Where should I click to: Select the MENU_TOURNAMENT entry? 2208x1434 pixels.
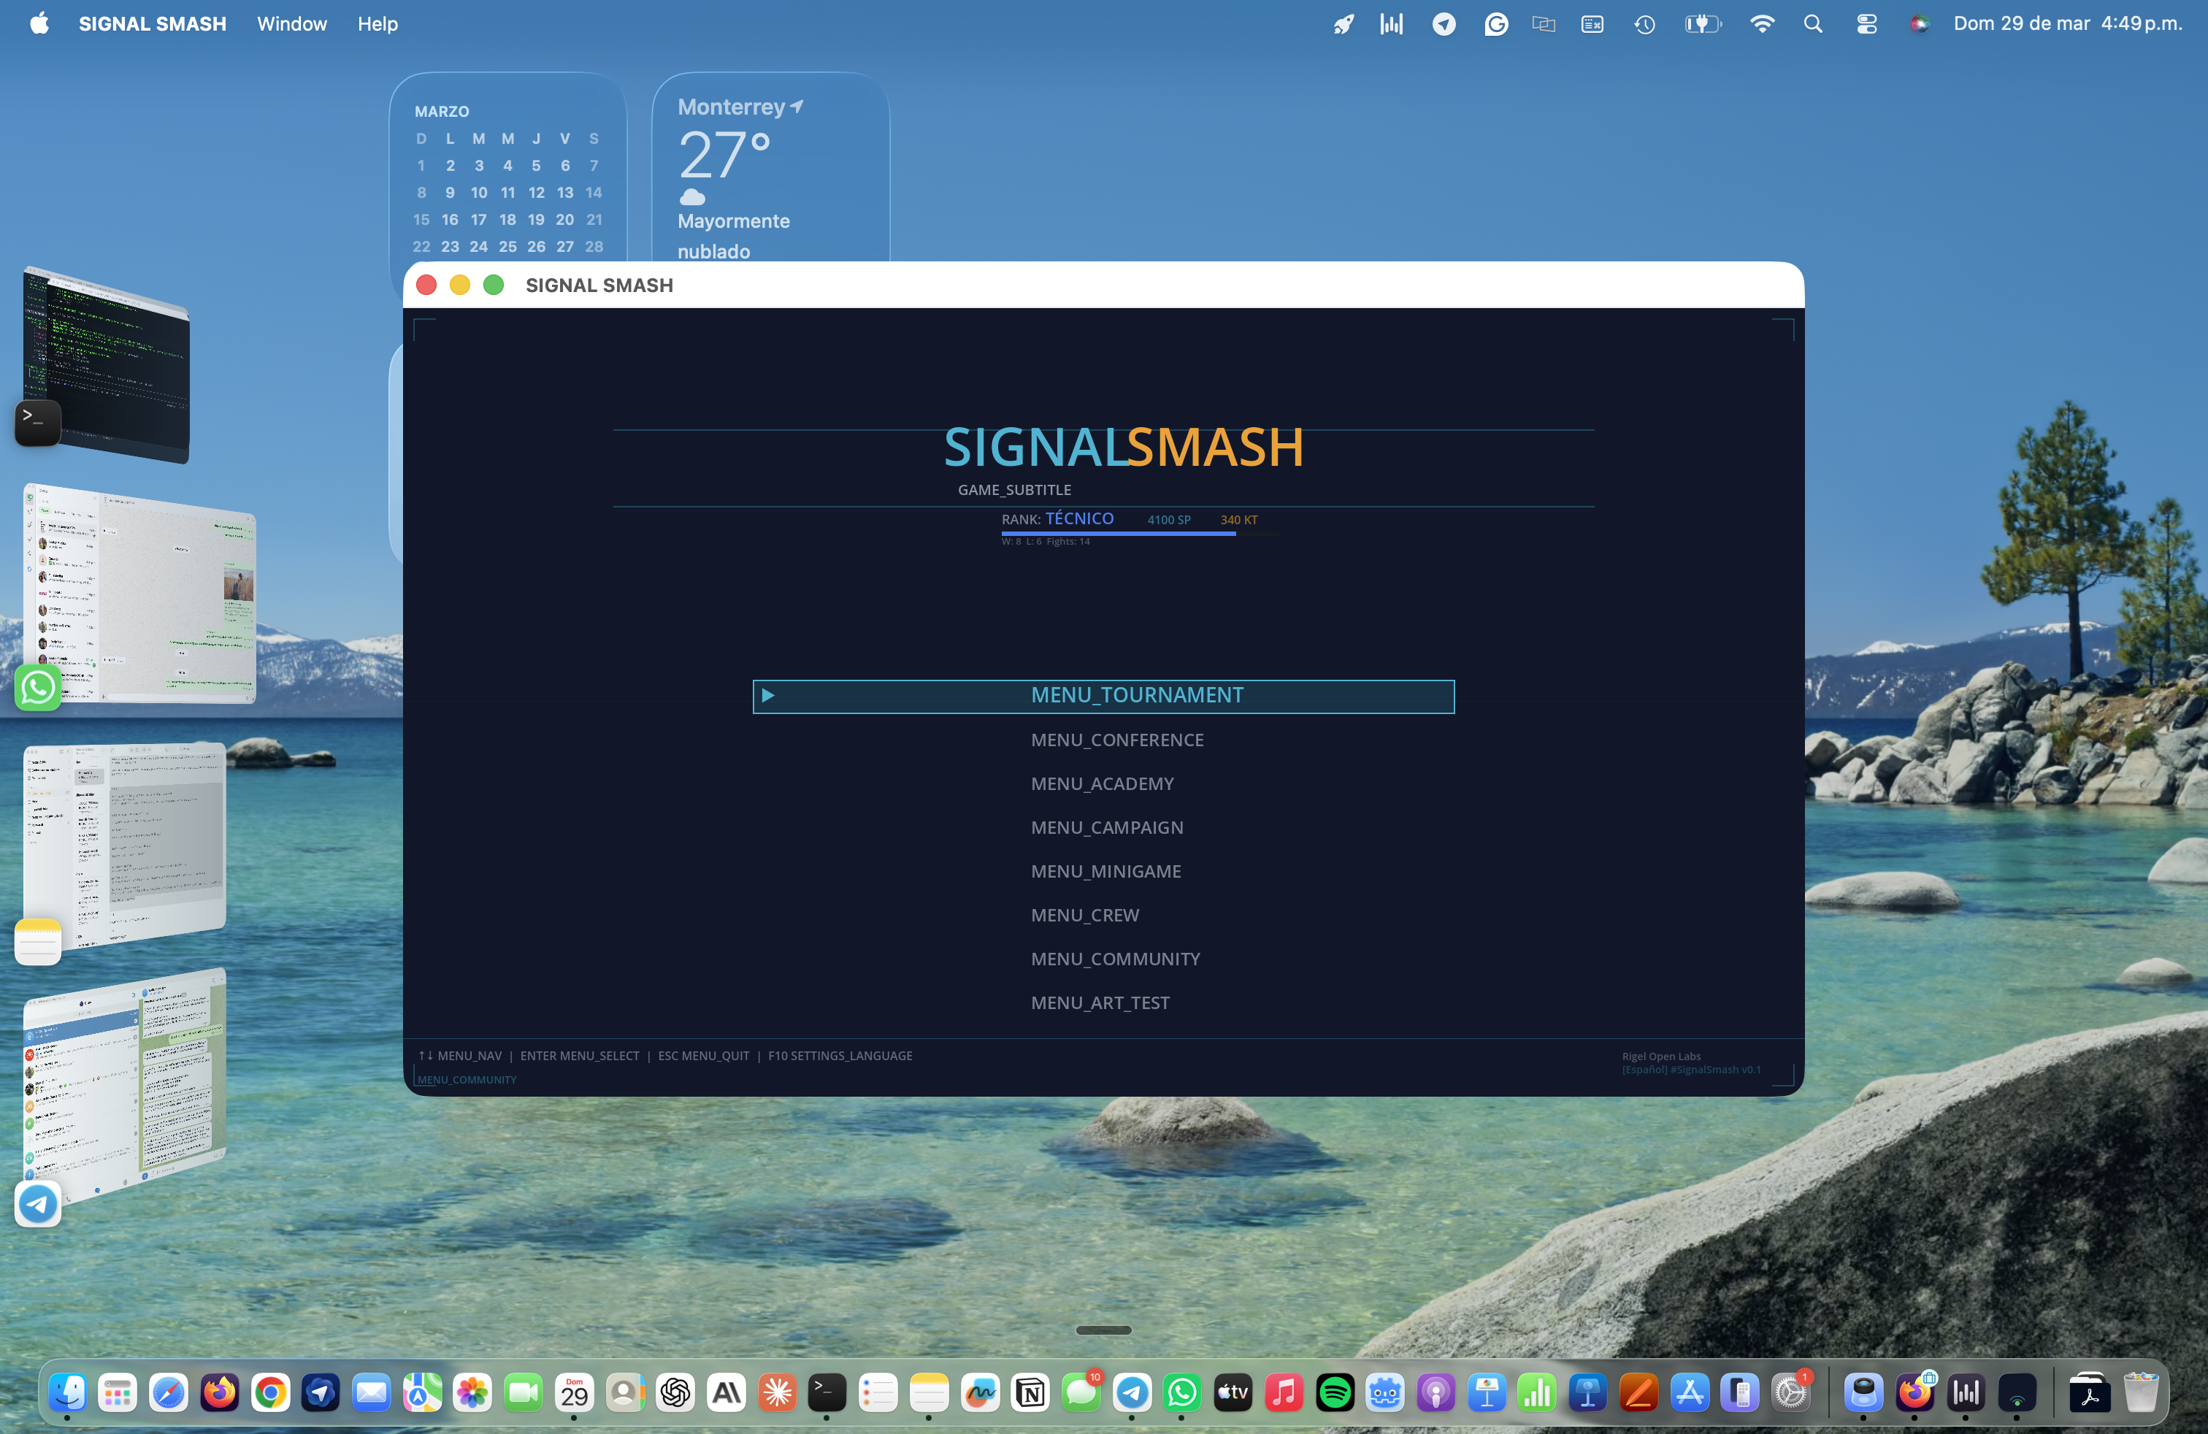pyautogui.click(x=1103, y=696)
